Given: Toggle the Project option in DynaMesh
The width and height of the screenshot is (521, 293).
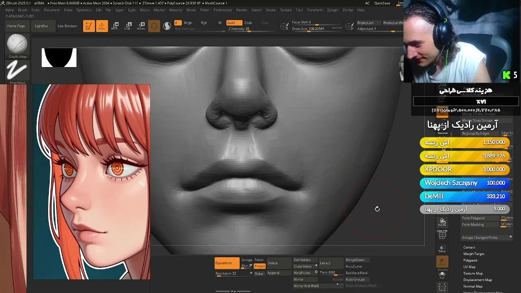Looking at the screenshot, I should pyautogui.click(x=260, y=266).
